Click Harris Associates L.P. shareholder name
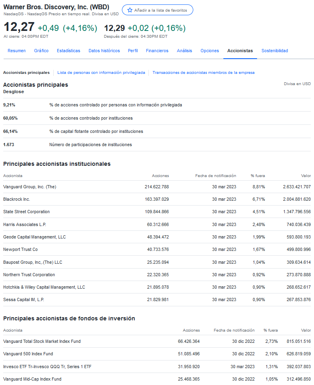 click(x=24, y=224)
